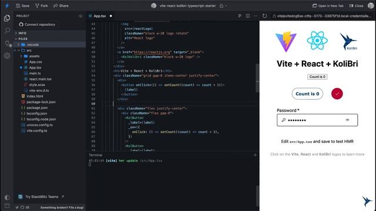Collapse the FILES section
The width and height of the screenshot is (376, 211).
[49, 39]
